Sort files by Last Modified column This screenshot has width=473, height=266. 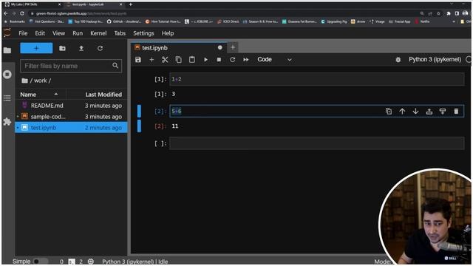coord(103,95)
